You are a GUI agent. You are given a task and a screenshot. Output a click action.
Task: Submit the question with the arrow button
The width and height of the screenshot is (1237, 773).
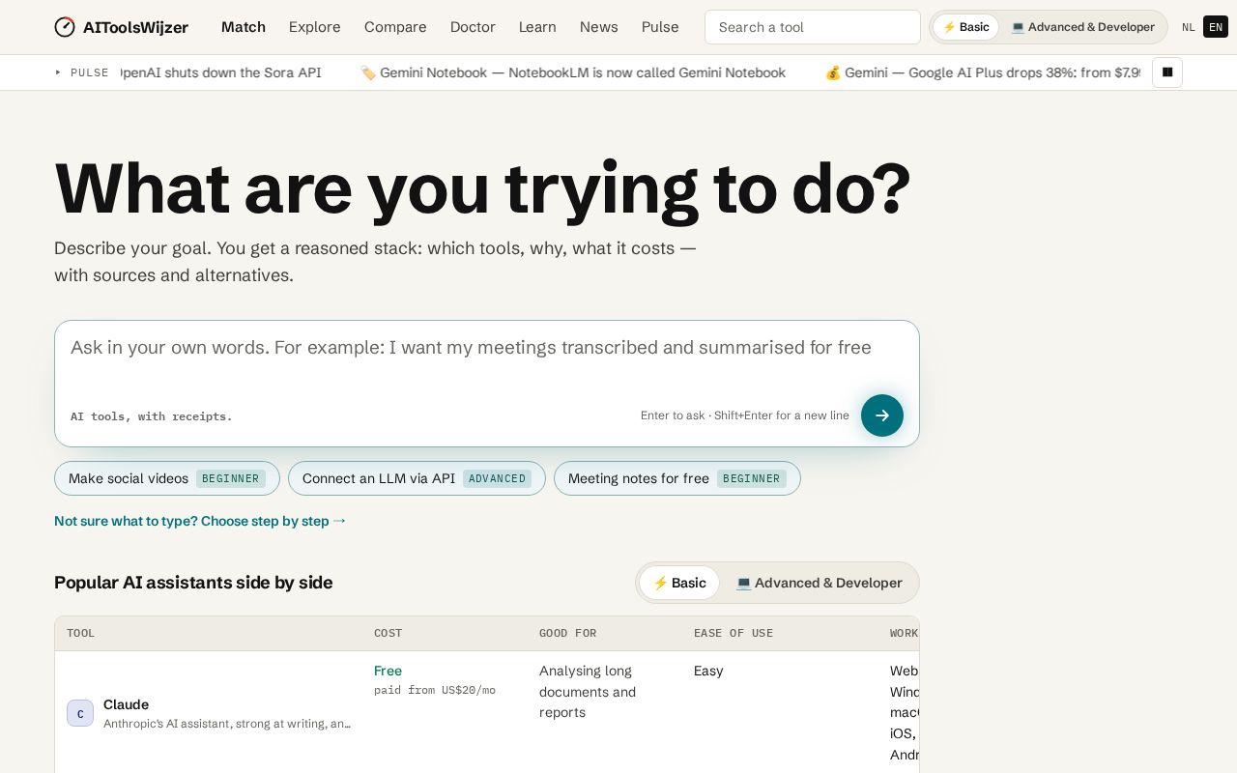882,415
